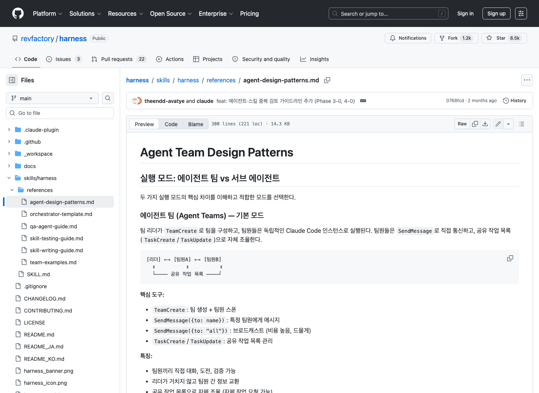Edit this file pencil icon

[x=498, y=124]
